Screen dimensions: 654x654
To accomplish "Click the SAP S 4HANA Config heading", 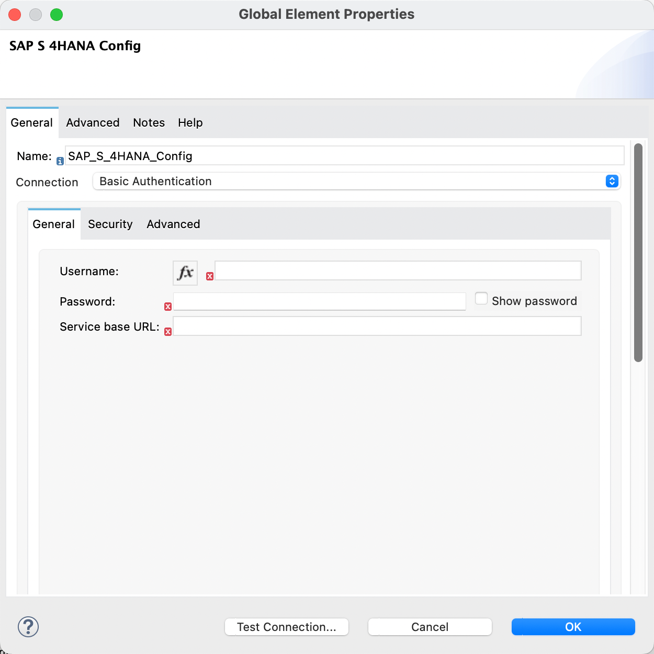I will [75, 46].
